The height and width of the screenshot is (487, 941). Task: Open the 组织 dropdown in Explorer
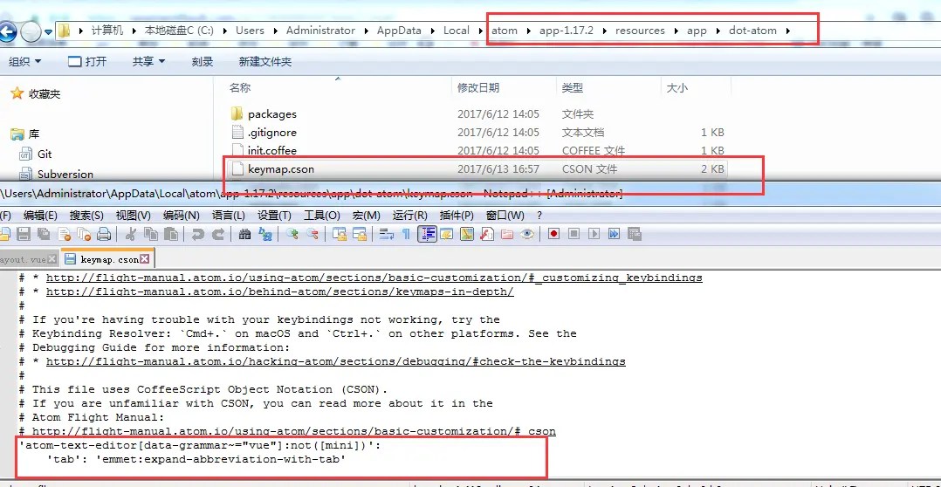point(25,61)
